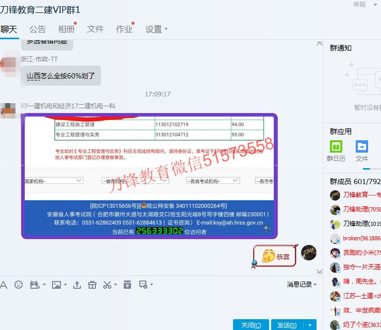Screen dimensions: 381x330
Task: Click the send picture icon
Action: tap(56, 285)
